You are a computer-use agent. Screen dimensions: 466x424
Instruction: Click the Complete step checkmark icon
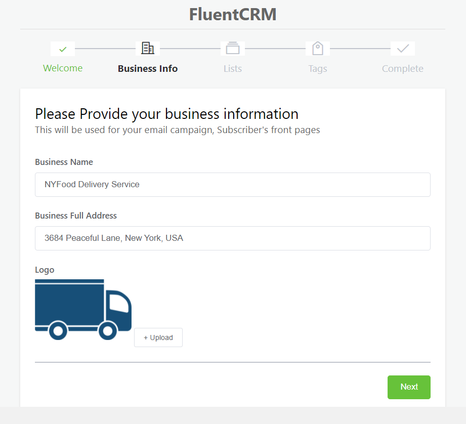pos(402,48)
